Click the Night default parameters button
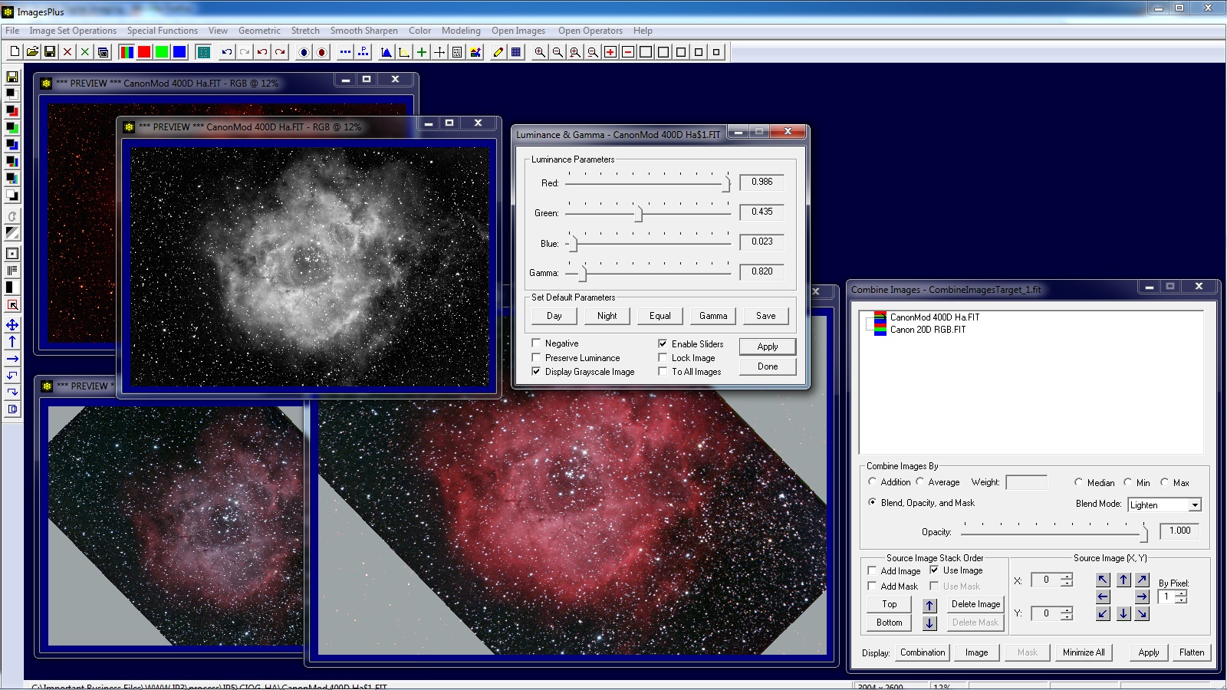This screenshot has width=1227, height=690. [607, 316]
